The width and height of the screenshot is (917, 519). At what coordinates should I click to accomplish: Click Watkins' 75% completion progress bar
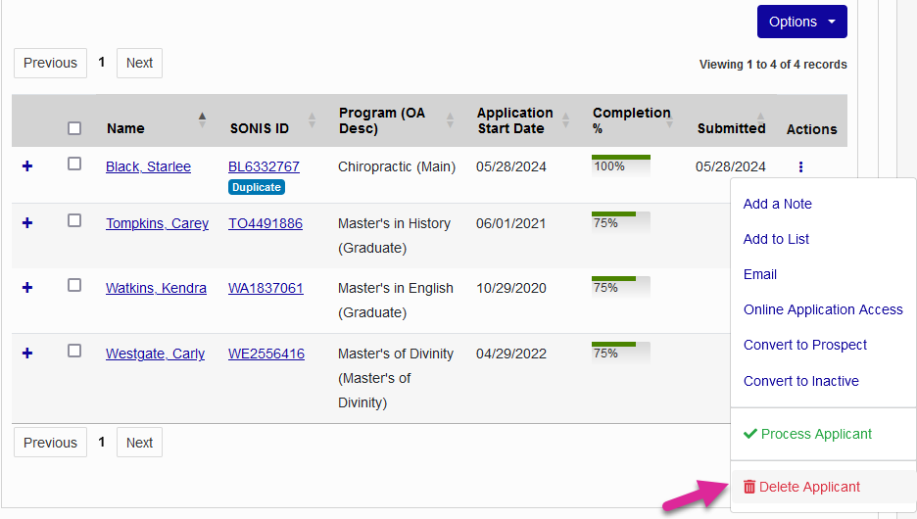click(x=621, y=288)
